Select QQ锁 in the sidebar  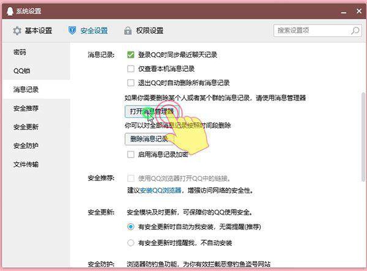[36, 71]
